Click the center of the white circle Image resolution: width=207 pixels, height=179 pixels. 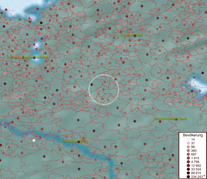(104, 89)
